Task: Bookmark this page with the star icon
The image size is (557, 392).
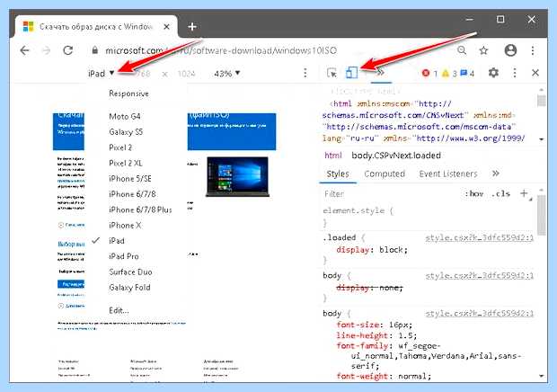Action: pos(484,50)
